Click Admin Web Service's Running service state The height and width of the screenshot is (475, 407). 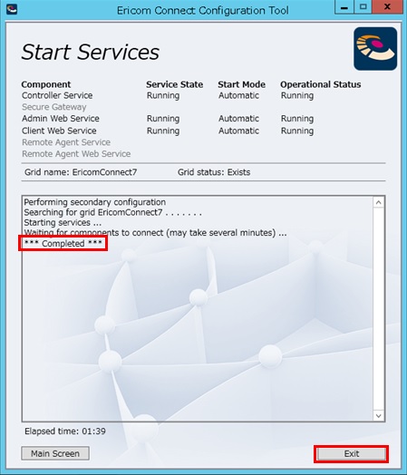coord(163,119)
